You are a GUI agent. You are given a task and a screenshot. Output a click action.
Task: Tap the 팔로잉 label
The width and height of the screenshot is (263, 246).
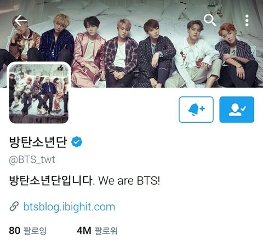point(35,231)
